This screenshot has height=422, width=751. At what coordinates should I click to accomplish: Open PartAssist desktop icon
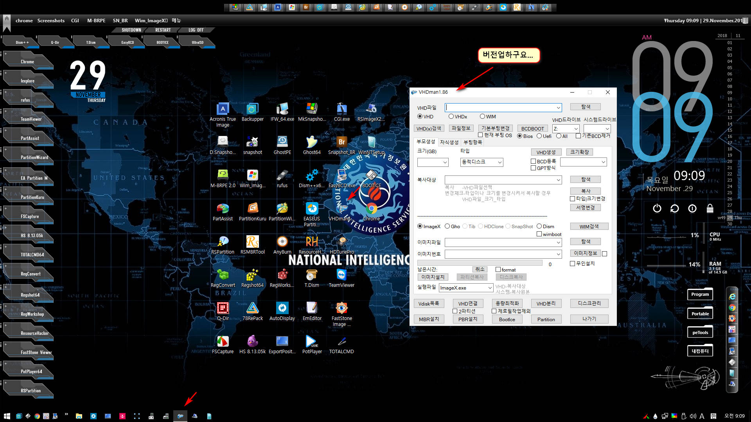pyautogui.click(x=223, y=211)
